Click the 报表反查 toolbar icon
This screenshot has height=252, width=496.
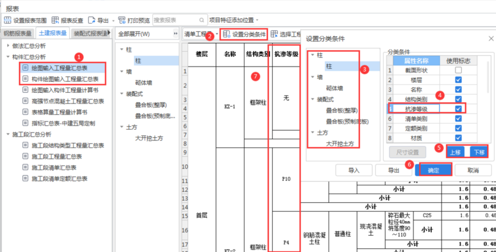55,20
